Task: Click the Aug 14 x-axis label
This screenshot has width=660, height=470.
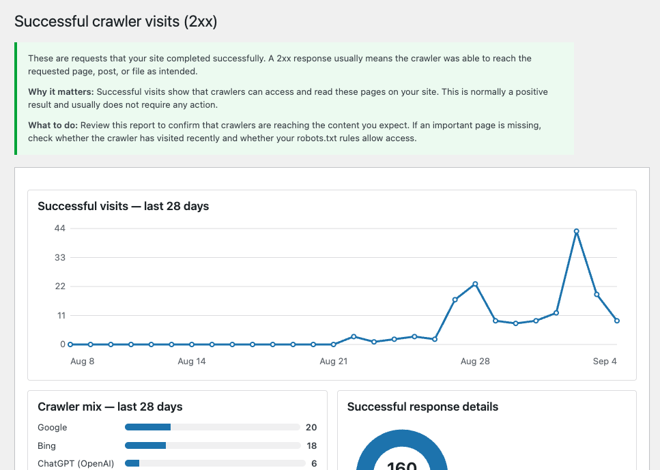Action: click(x=192, y=362)
